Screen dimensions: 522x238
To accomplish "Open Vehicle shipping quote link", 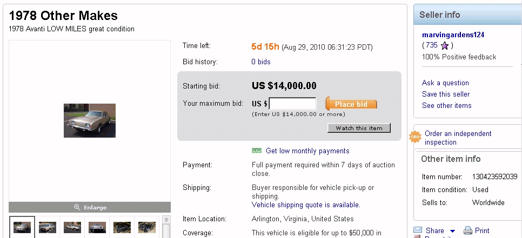I will tap(306, 205).
